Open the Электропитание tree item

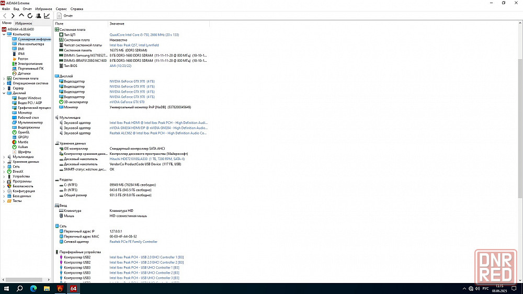pos(27,64)
